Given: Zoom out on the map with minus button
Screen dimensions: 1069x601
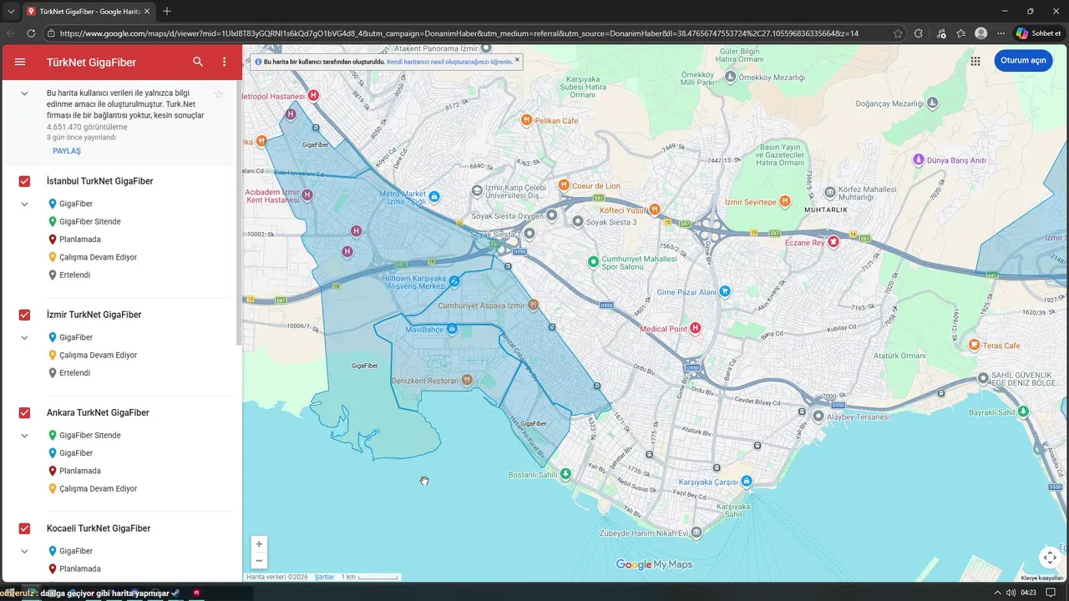Looking at the screenshot, I should click(259, 561).
